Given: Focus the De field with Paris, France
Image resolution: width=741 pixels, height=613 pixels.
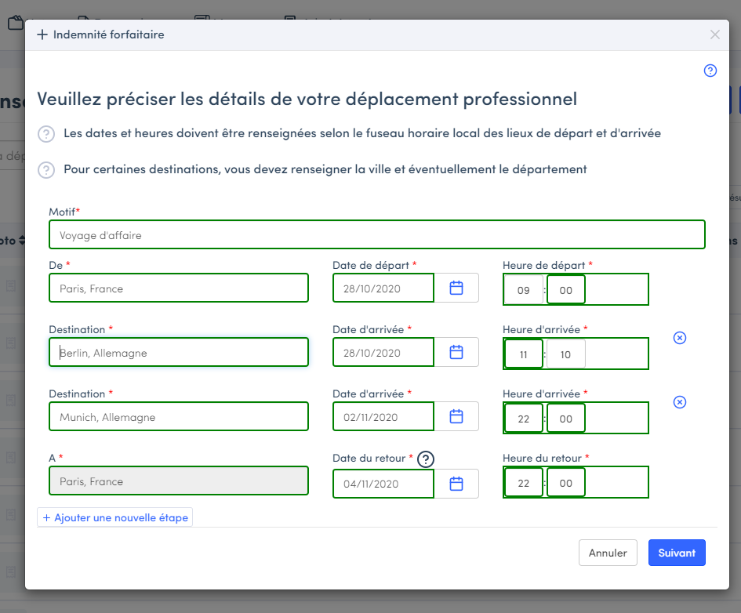Looking at the screenshot, I should click(x=179, y=288).
